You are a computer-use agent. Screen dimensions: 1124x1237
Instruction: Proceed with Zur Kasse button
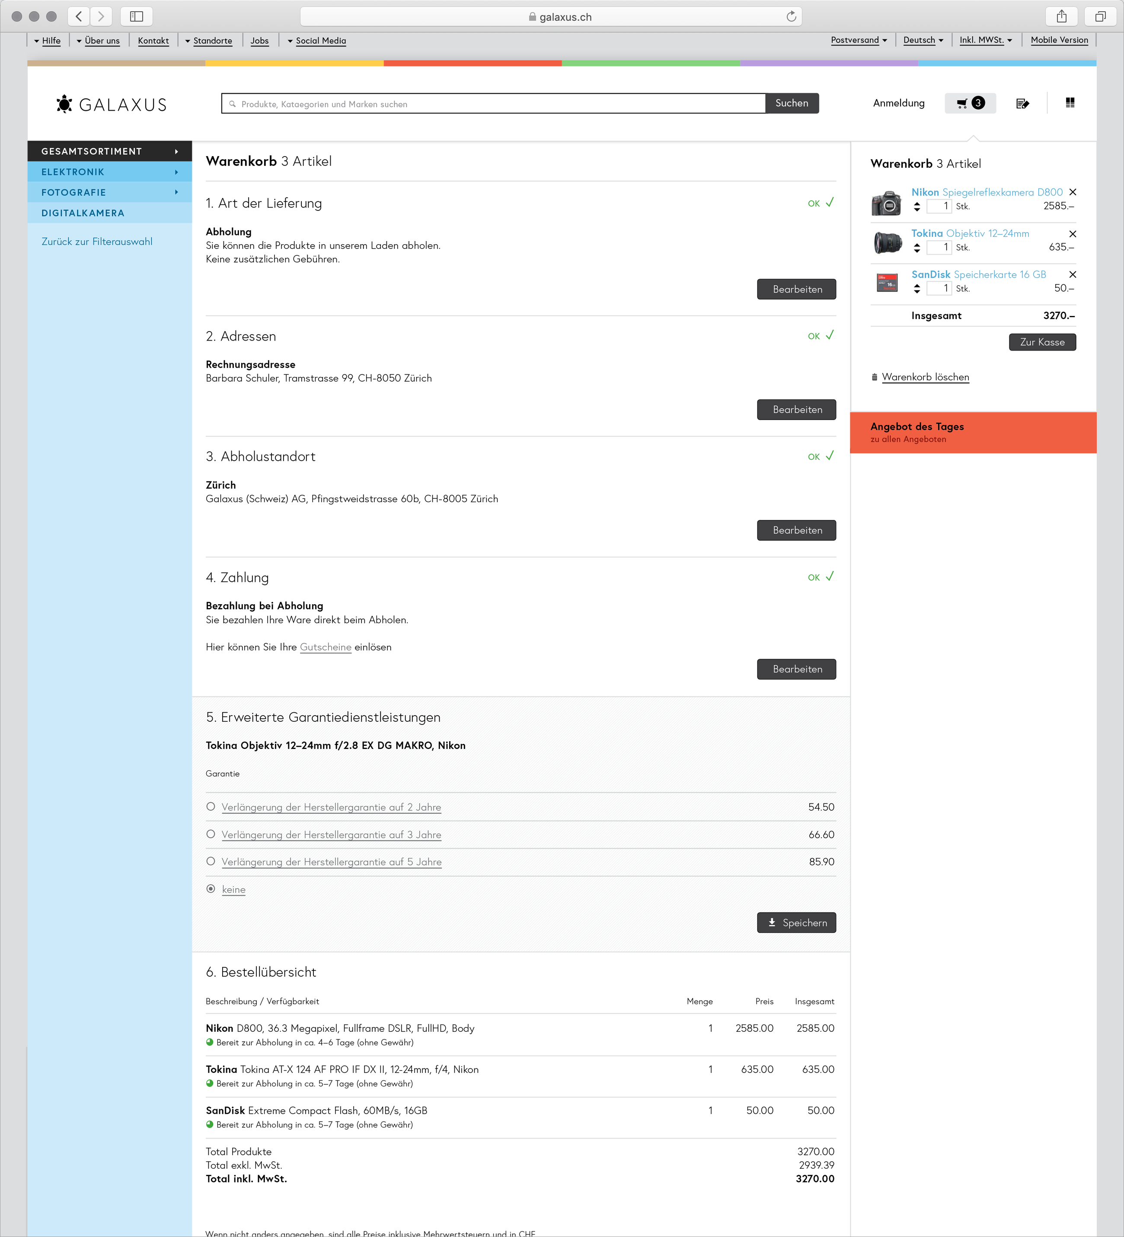[1042, 342]
